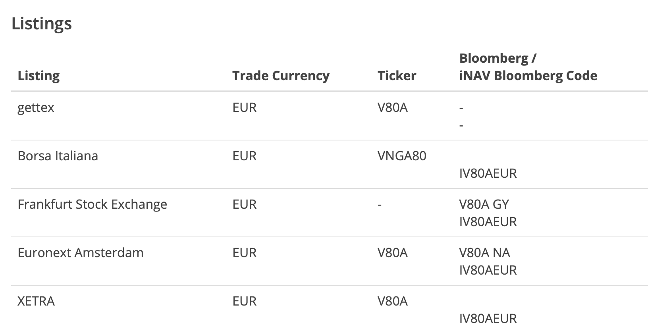Viewport: 648px width, 323px height.
Task: Click the Trade Currency column header
Action: [281, 75]
